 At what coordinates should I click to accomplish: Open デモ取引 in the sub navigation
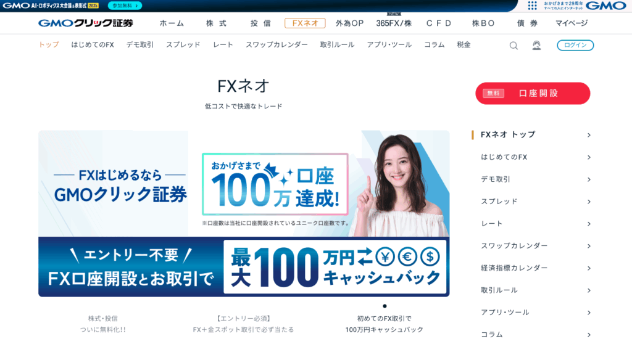coord(140,45)
